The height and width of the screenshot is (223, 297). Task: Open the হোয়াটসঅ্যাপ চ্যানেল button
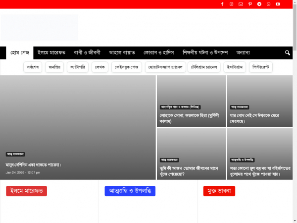click(x=165, y=67)
